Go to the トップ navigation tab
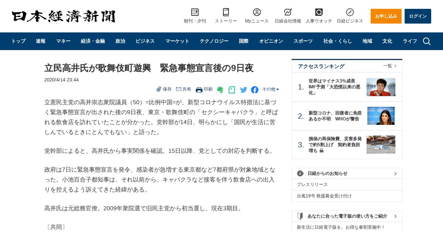 click(x=18, y=41)
